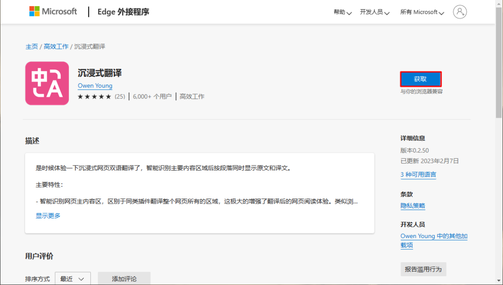Open 3 种可用语言 link
The height and width of the screenshot is (285, 503).
pos(418,174)
